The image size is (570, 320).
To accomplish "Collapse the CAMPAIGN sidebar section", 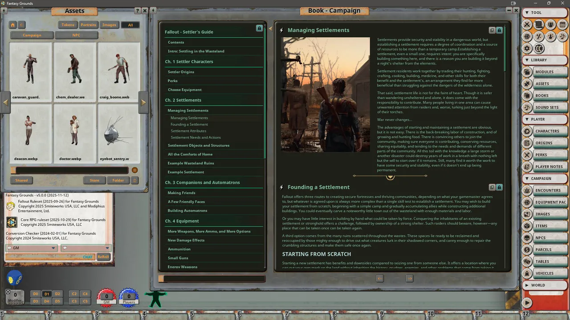I will point(544,178).
